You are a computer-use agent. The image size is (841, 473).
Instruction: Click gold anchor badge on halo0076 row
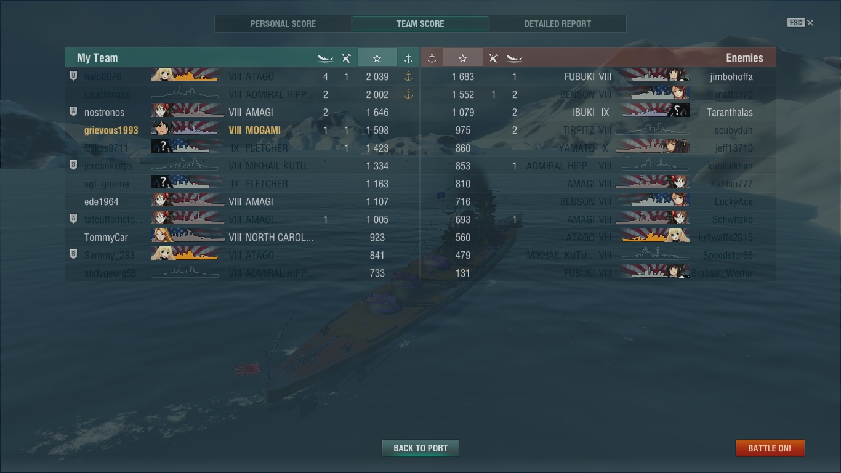[408, 76]
